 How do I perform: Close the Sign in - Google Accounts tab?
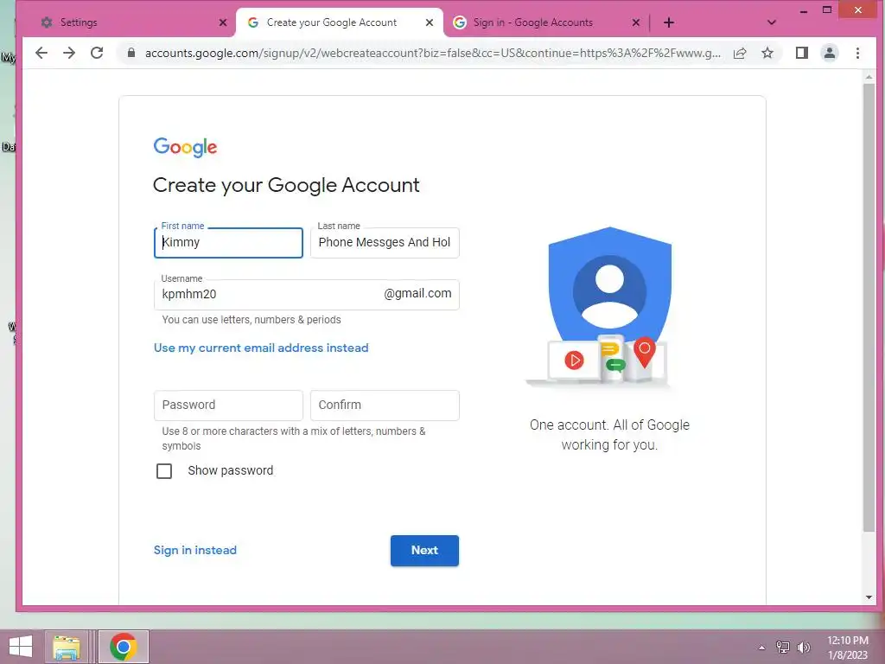click(636, 22)
